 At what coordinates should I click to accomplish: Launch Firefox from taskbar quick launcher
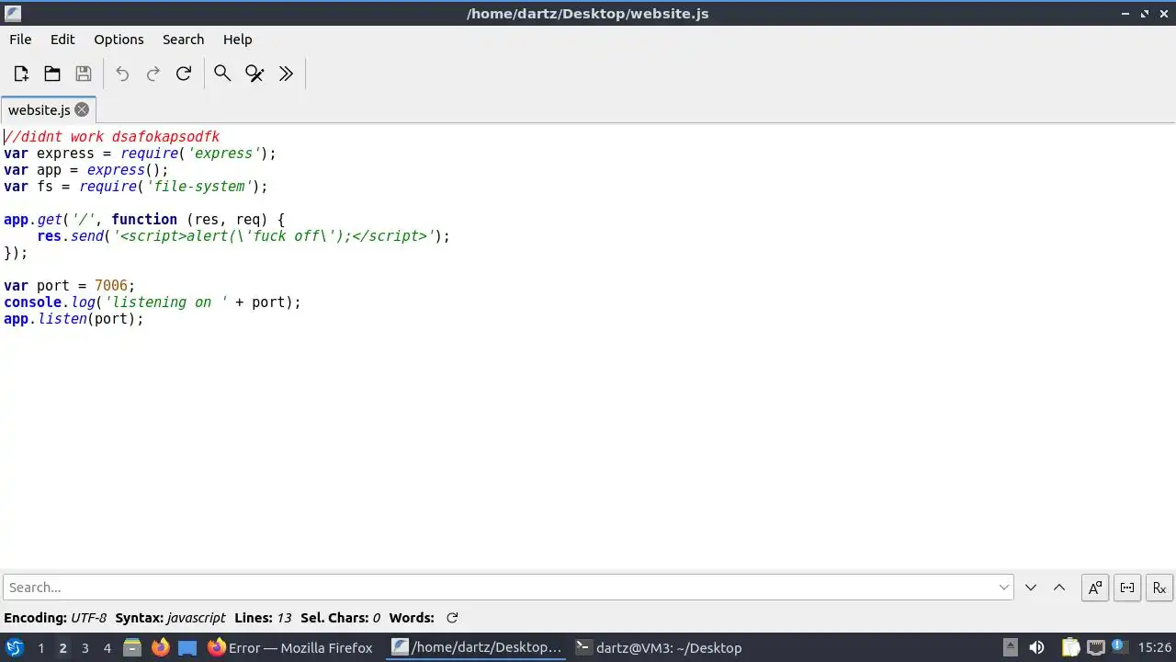pos(160,647)
